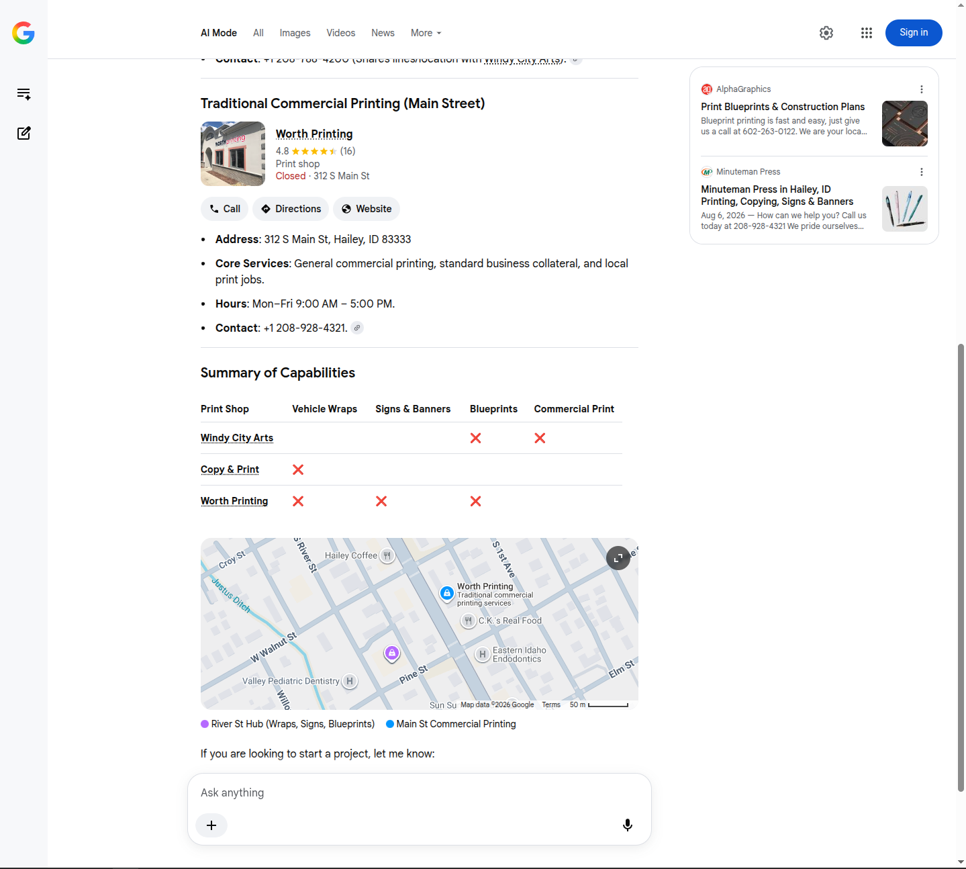Open Windy City Arts table link

pos(237,438)
